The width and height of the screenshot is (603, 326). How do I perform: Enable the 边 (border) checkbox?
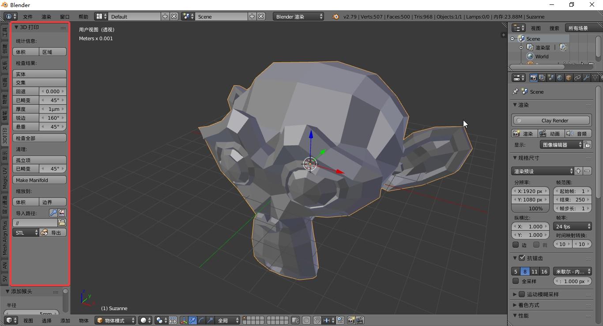(x=516, y=244)
